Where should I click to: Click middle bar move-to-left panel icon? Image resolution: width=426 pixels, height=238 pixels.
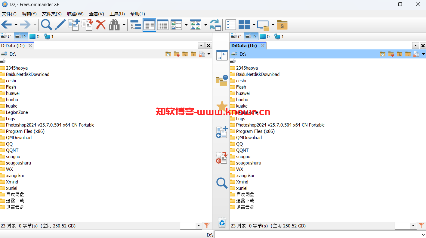click(222, 158)
